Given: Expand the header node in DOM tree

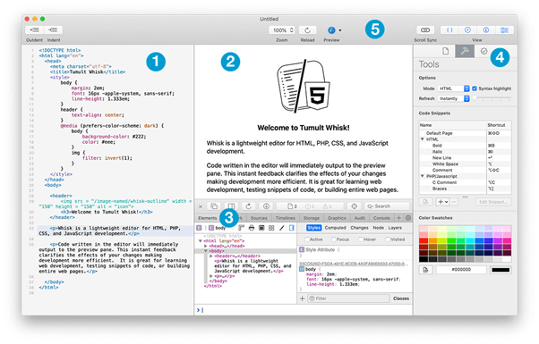Looking at the screenshot, I should [x=211, y=256].
